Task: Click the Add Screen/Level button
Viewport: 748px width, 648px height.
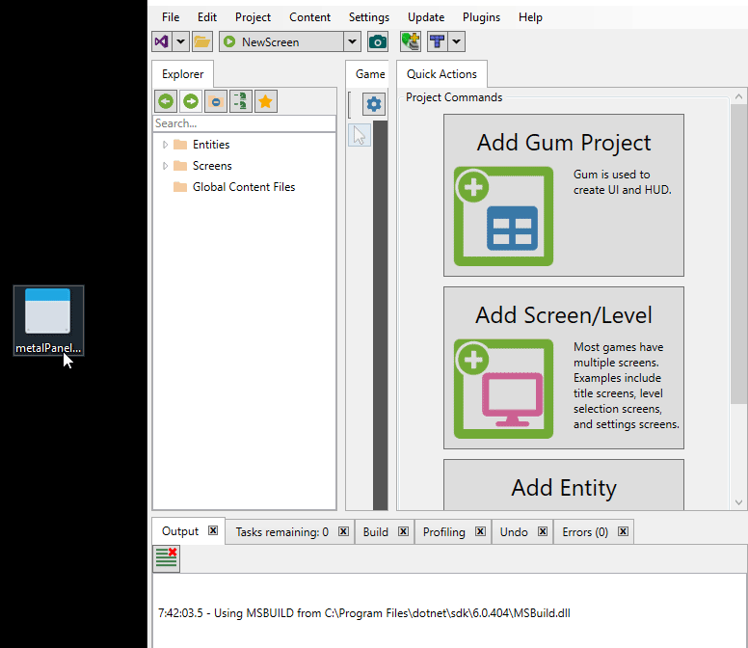Action: pos(563,367)
